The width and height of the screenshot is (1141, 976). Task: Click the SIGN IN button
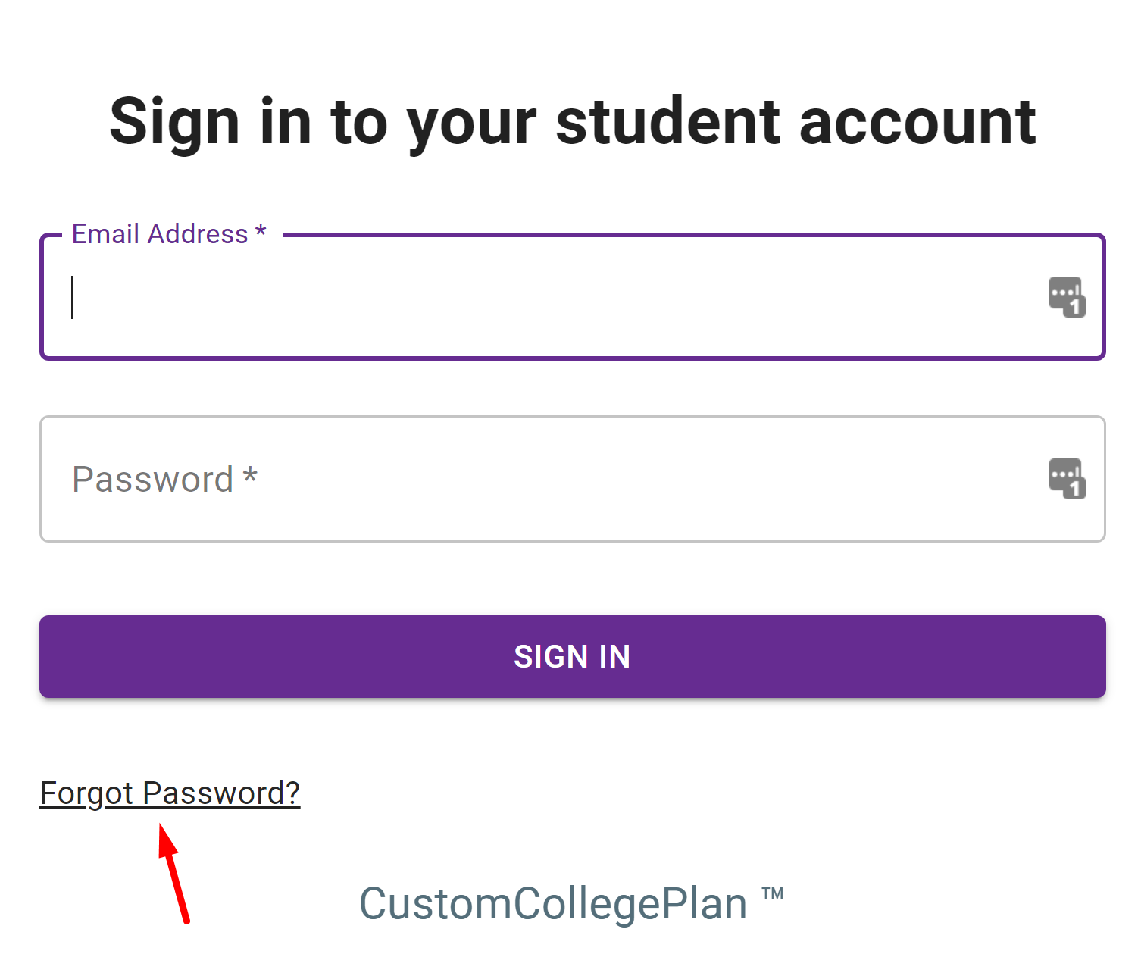573,656
